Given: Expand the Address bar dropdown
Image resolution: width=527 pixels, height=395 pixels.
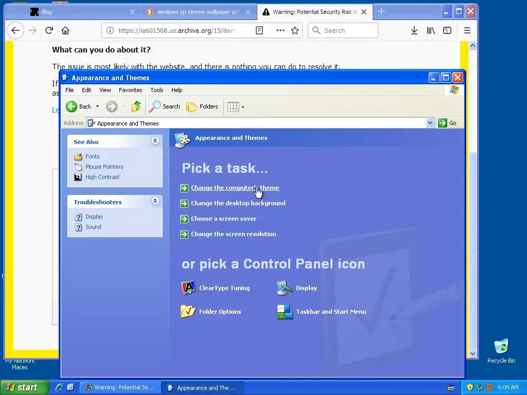Looking at the screenshot, I should (430, 123).
